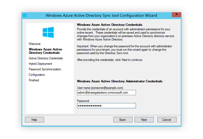Close the Configuration Wizard window
Image resolution: width=203 pixels, height=139 pixels.
(x=176, y=15)
